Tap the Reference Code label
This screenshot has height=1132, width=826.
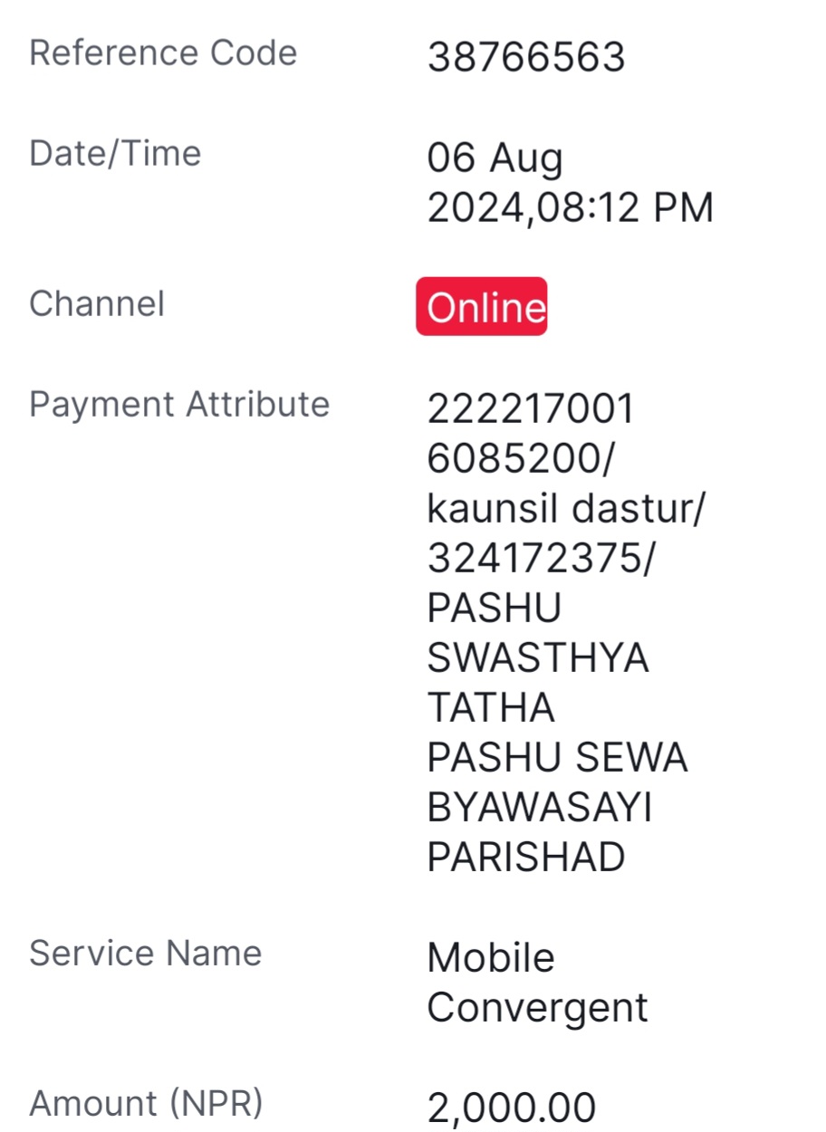pyautogui.click(x=163, y=53)
